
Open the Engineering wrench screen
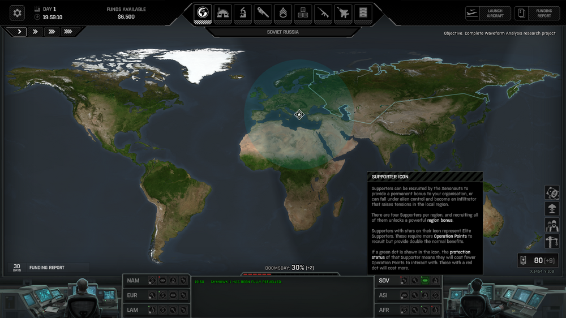(x=263, y=13)
